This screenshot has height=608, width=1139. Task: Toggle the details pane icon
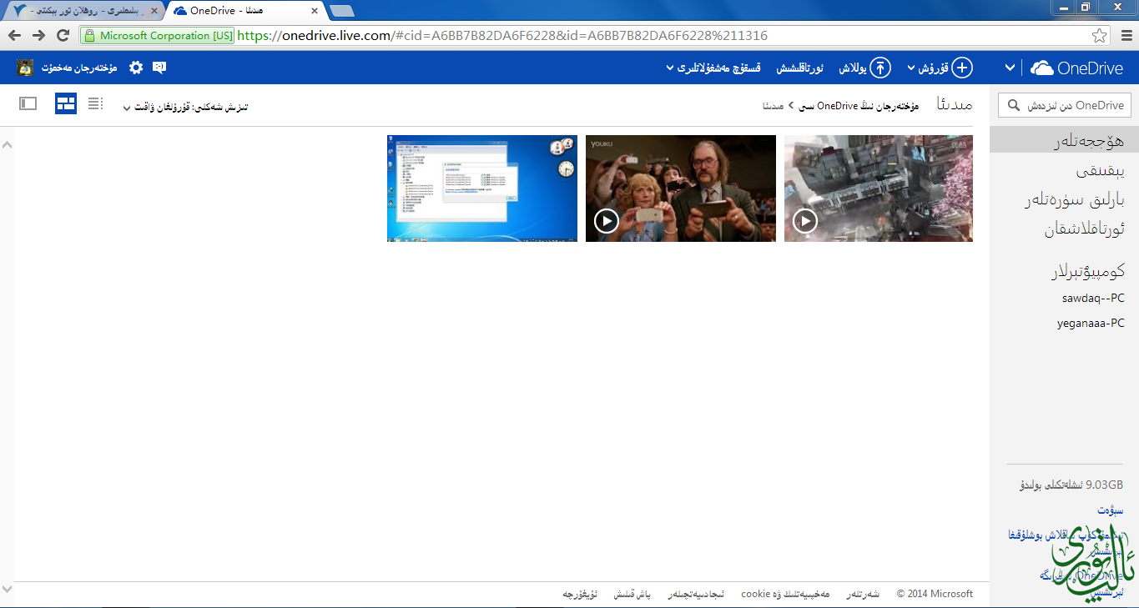(28, 103)
